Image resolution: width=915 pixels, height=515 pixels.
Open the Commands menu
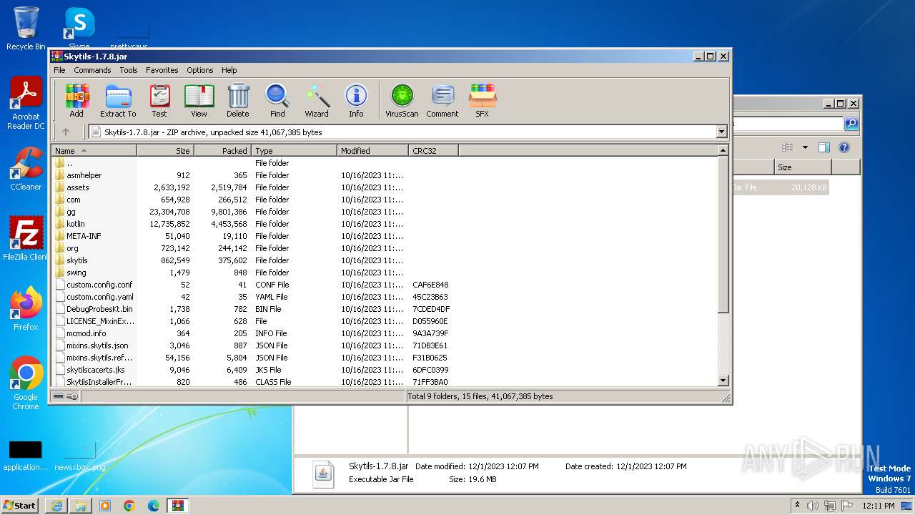pos(92,70)
